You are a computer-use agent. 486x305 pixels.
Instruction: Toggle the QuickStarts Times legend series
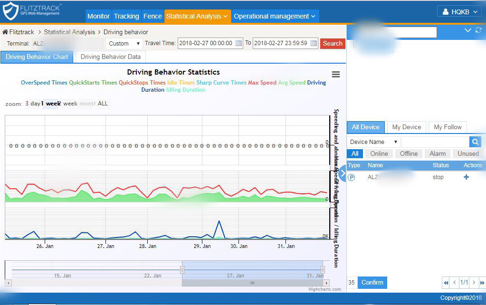(93, 83)
